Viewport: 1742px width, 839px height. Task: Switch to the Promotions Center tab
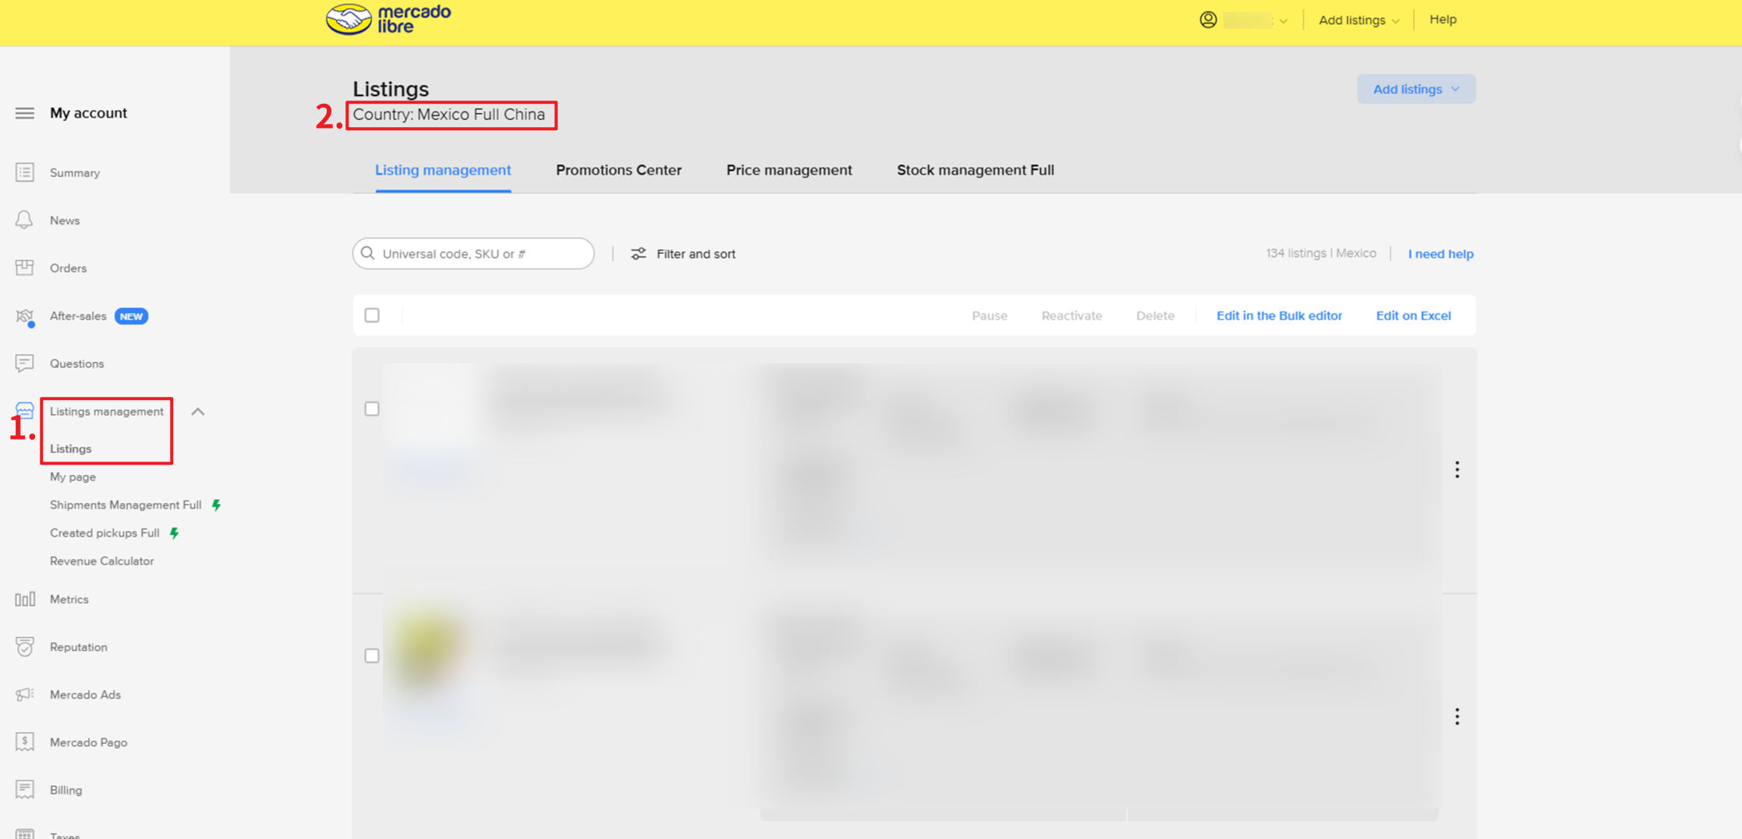(618, 170)
